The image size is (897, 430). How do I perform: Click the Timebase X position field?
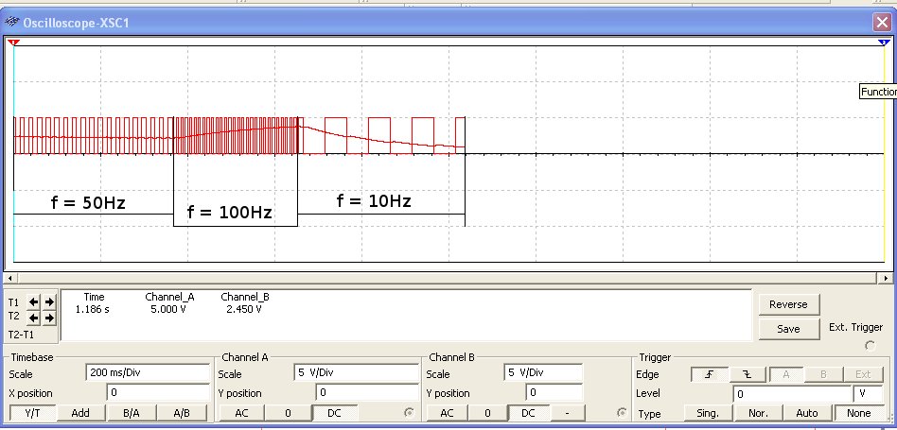coord(158,392)
